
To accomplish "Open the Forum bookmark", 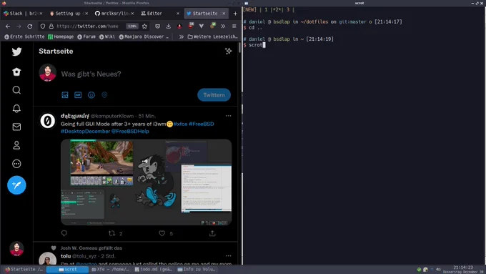I will (x=86, y=36).
